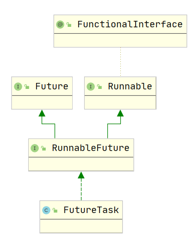Screen dimensions: 193x251
Task: Click the interface icon beside RunnableFuture
Action: [35, 148]
